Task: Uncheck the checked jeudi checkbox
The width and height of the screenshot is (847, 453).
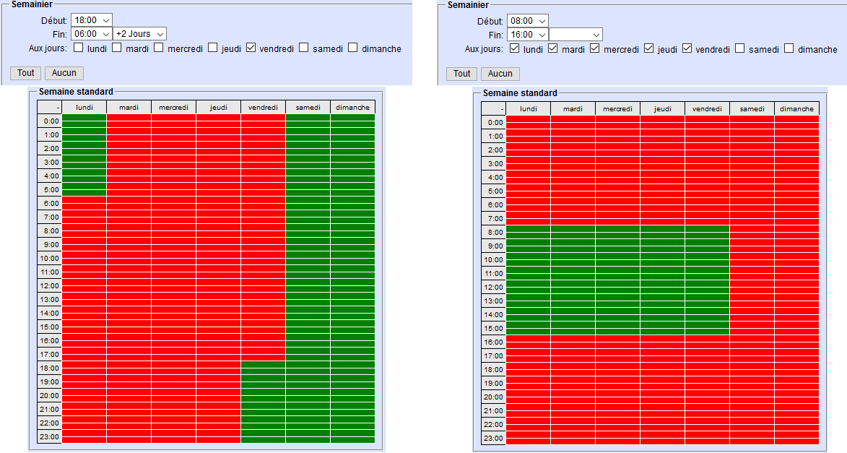Action: [648, 49]
